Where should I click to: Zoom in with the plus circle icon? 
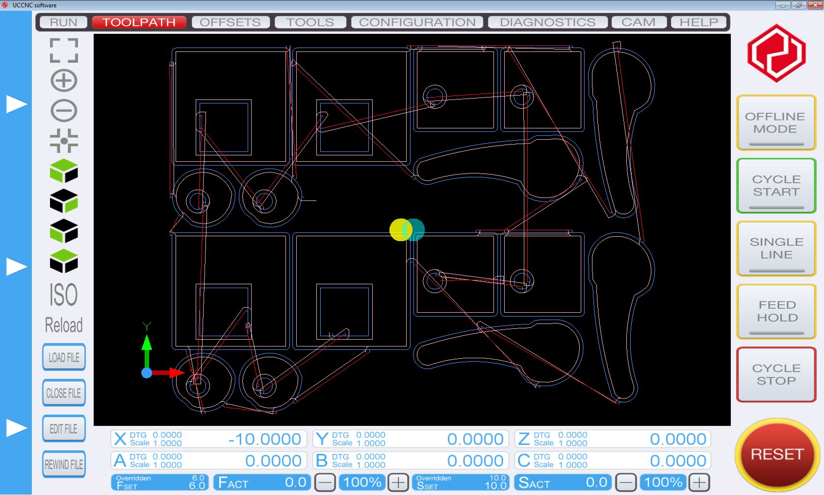click(64, 80)
